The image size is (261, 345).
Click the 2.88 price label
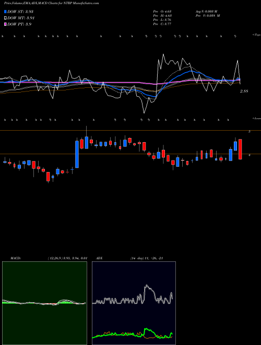[x=244, y=91]
